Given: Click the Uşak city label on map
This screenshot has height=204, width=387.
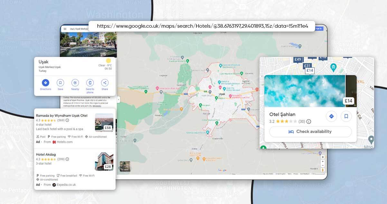Looking at the screenshot, I should pyautogui.click(x=222, y=94).
